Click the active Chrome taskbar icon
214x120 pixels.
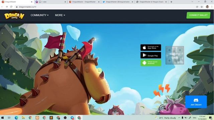click(79, 118)
